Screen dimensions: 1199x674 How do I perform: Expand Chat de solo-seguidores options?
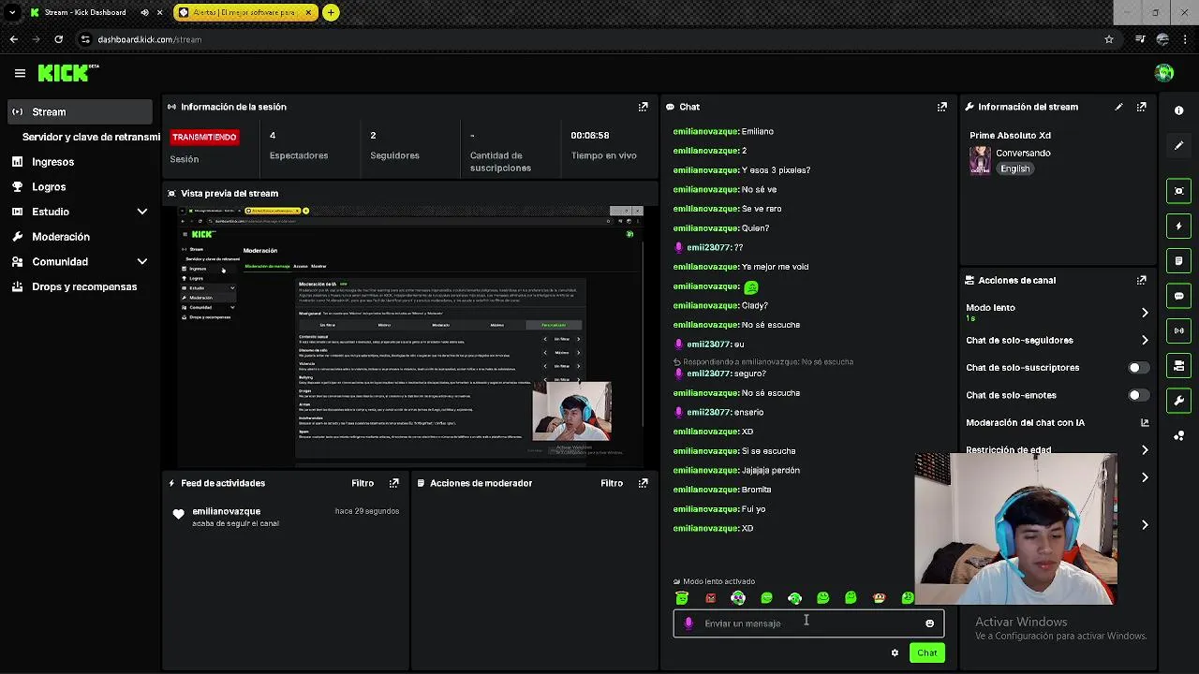[x=1145, y=341]
